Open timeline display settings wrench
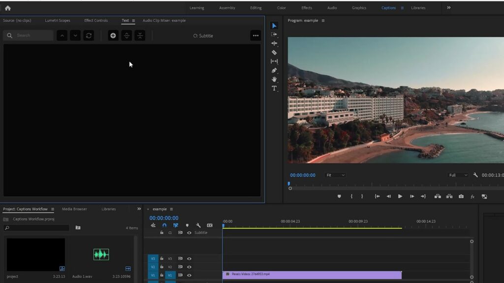504x283 pixels. click(198, 226)
